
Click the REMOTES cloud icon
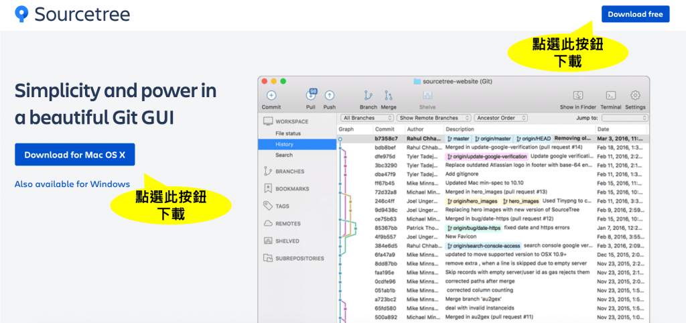pyautogui.click(x=268, y=223)
